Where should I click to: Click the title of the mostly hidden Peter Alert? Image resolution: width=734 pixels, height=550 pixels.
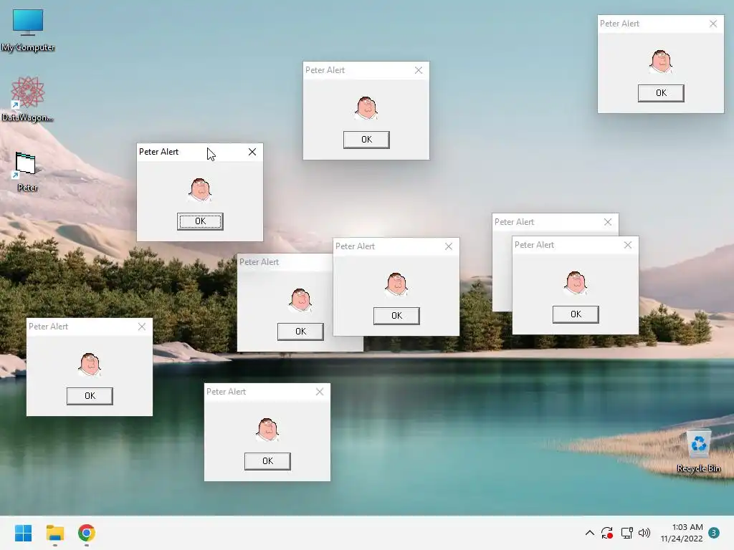pos(514,222)
